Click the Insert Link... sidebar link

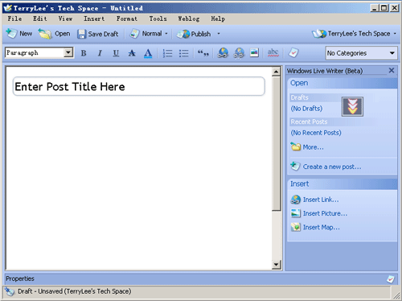point(314,200)
